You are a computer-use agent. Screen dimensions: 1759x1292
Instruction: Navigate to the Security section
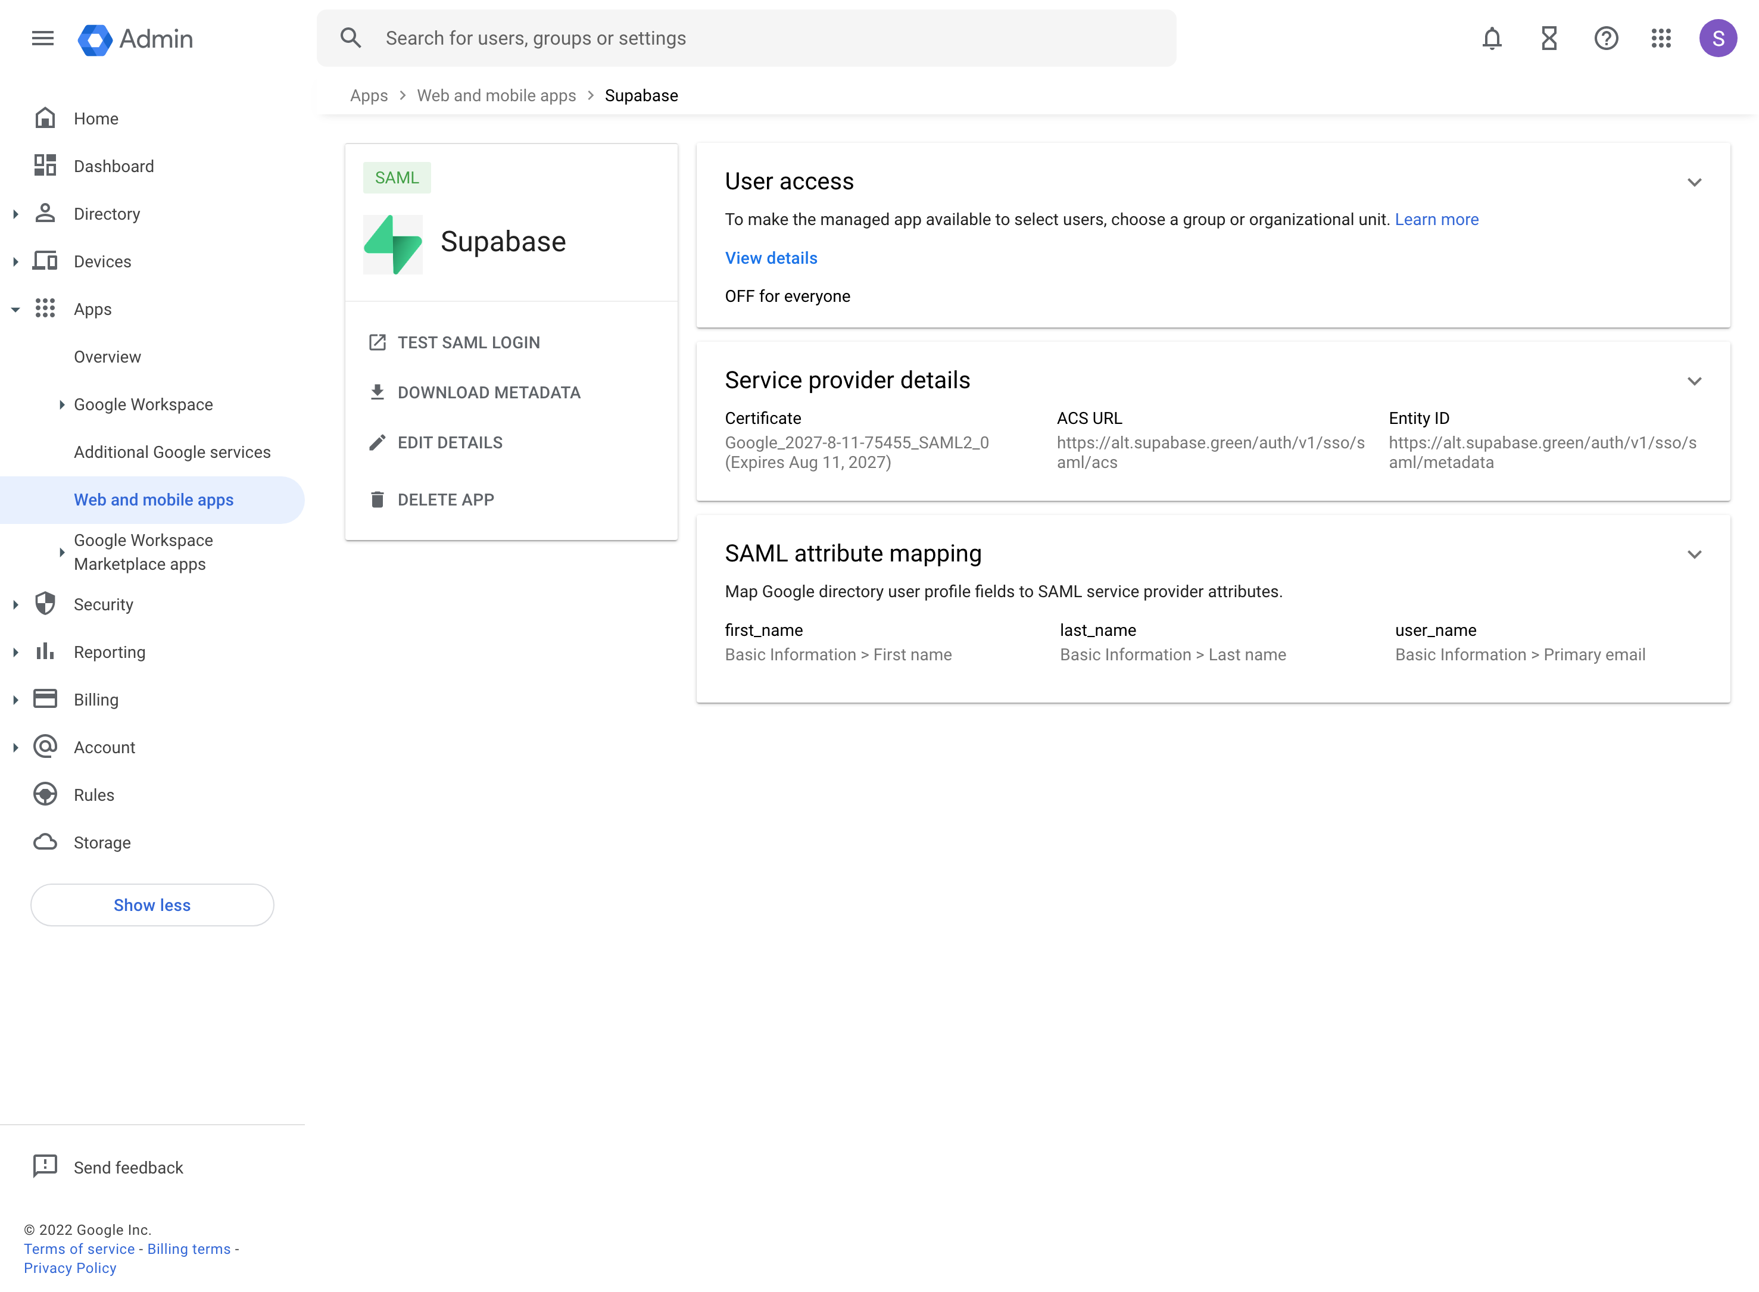(103, 604)
